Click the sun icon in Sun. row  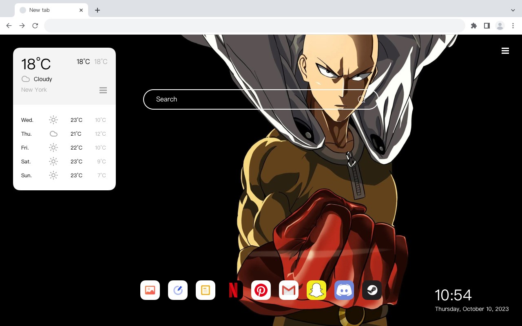[x=53, y=175]
